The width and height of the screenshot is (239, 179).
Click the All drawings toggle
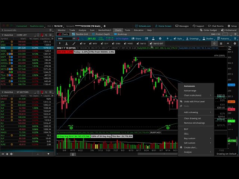tap(228, 44)
